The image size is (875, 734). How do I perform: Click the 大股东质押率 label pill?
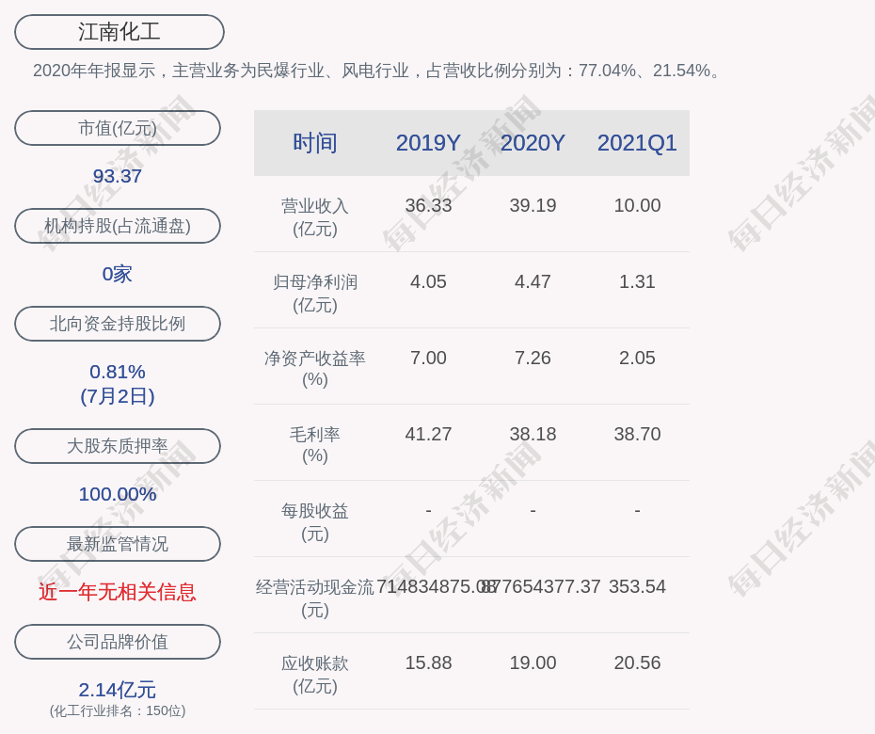(118, 445)
